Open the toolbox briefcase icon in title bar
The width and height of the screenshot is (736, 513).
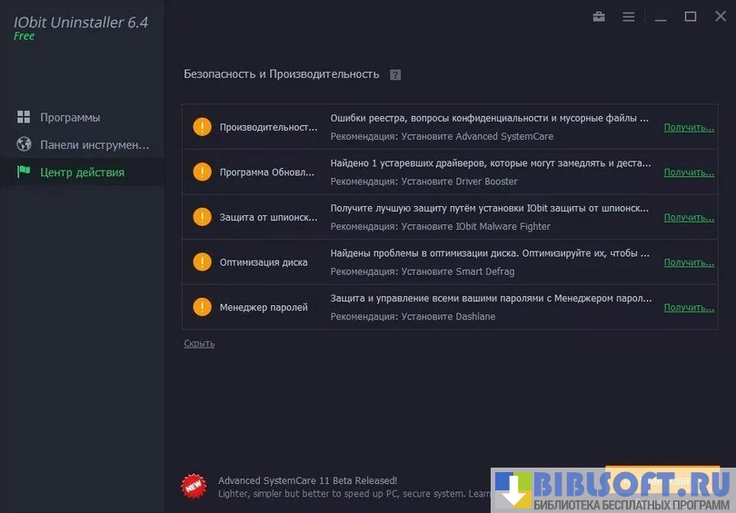click(599, 17)
